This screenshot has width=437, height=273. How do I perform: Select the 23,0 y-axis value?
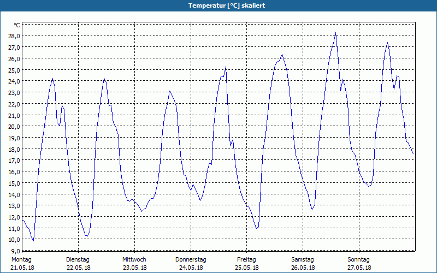pos(15,92)
